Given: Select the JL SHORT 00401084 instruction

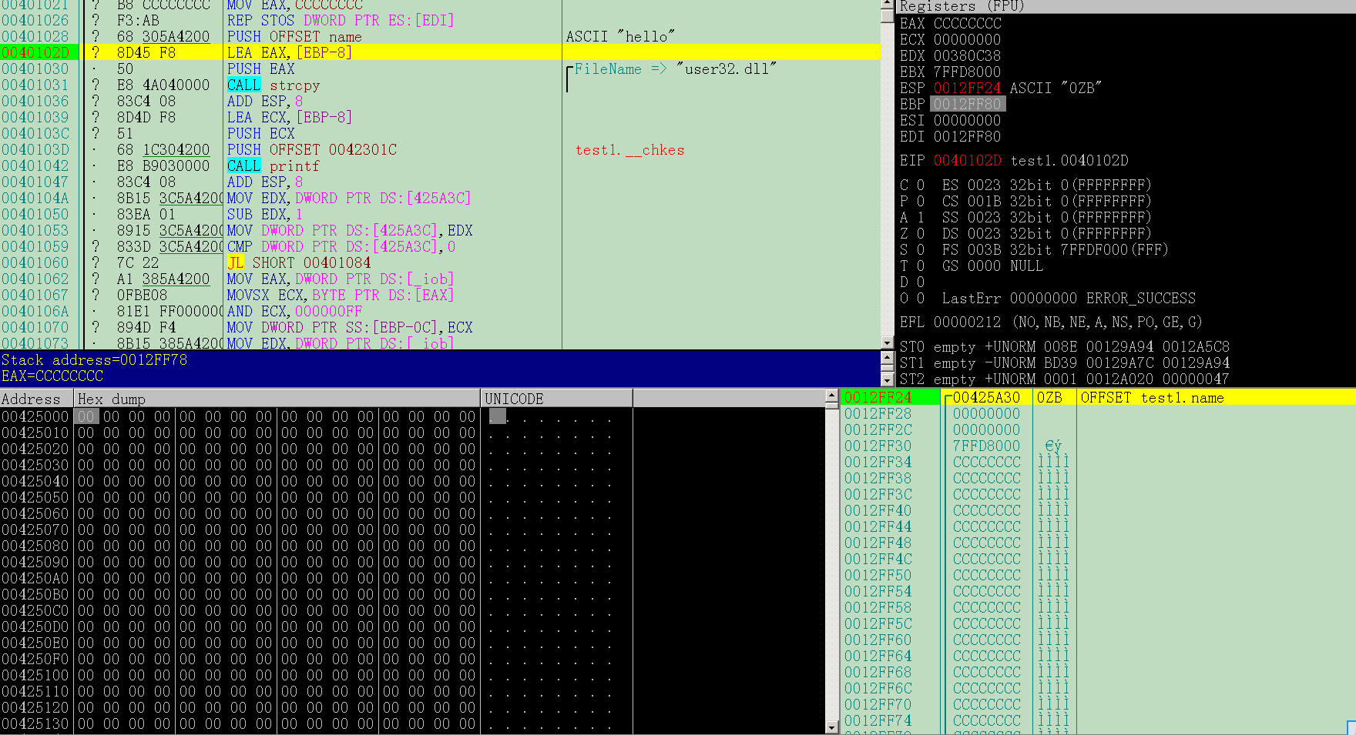Looking at the screenshot, I should point(299,262).
